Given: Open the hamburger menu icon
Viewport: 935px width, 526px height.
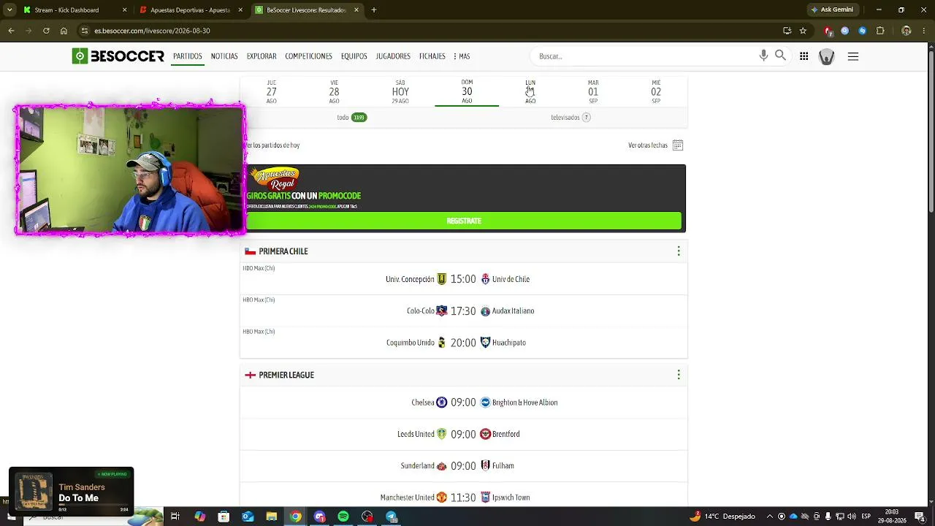Looking at the screenshot, I should pyautogui.click(x=852, y=56).
